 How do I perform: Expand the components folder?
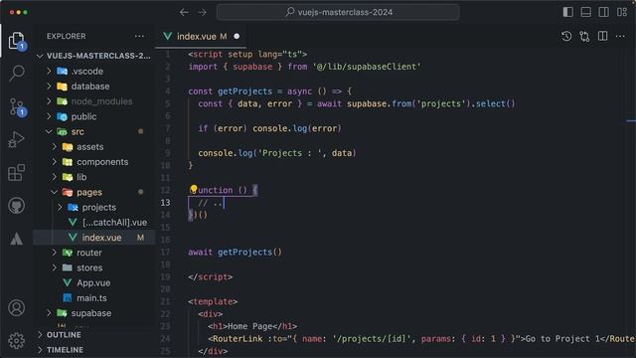click(x=94, y=161)
